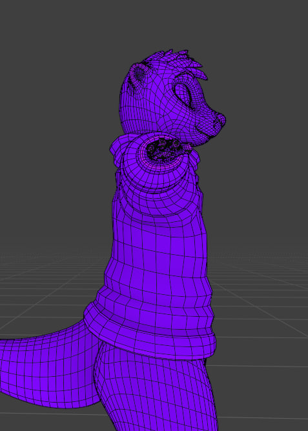Screen dimensions: 308x431
Task: Click the character's tail mesh
Action: pyautogui.click(x=50, y=366)
